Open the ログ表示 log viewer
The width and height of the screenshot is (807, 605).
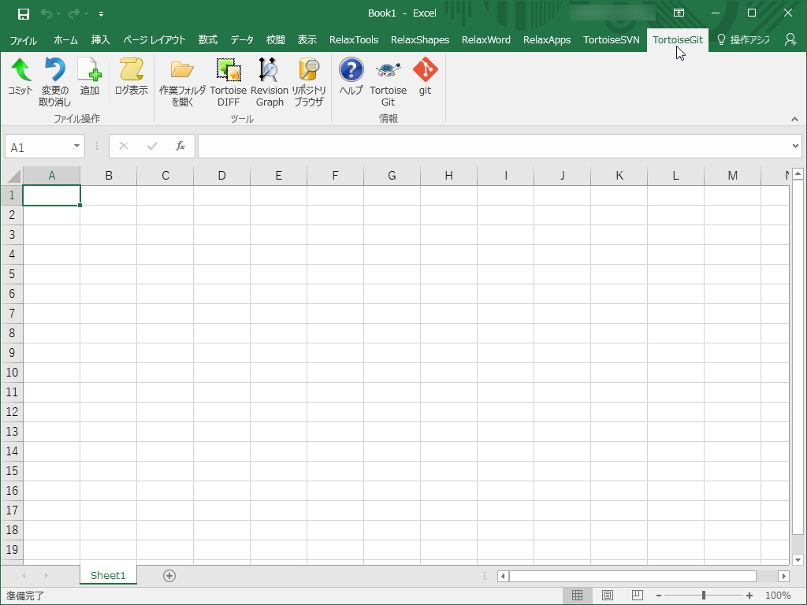(131, 79)
